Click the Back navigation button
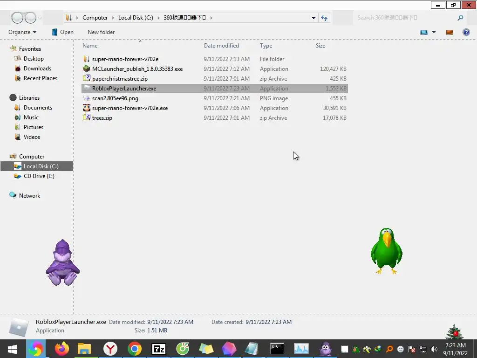The height and width of the screenshot is (358, 477). 17,18
